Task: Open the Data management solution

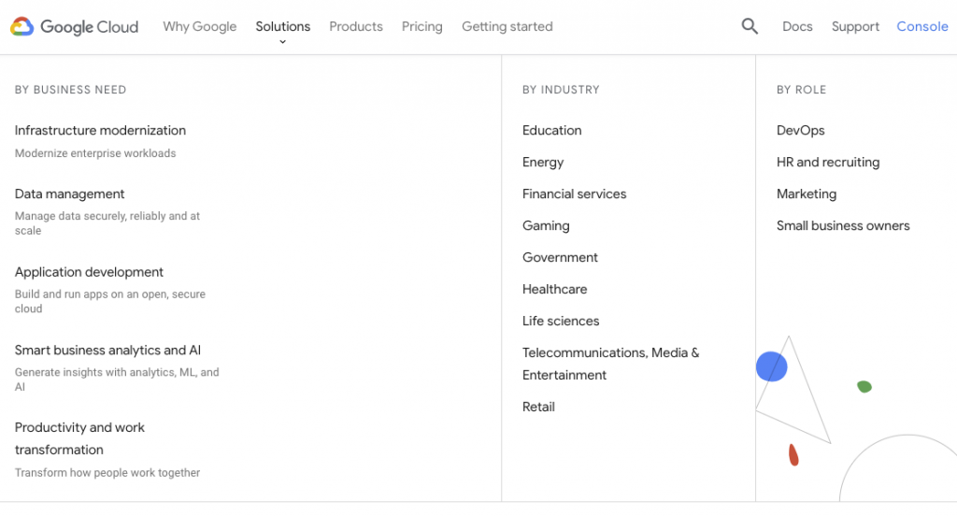Action: click(x=70, y=193)
